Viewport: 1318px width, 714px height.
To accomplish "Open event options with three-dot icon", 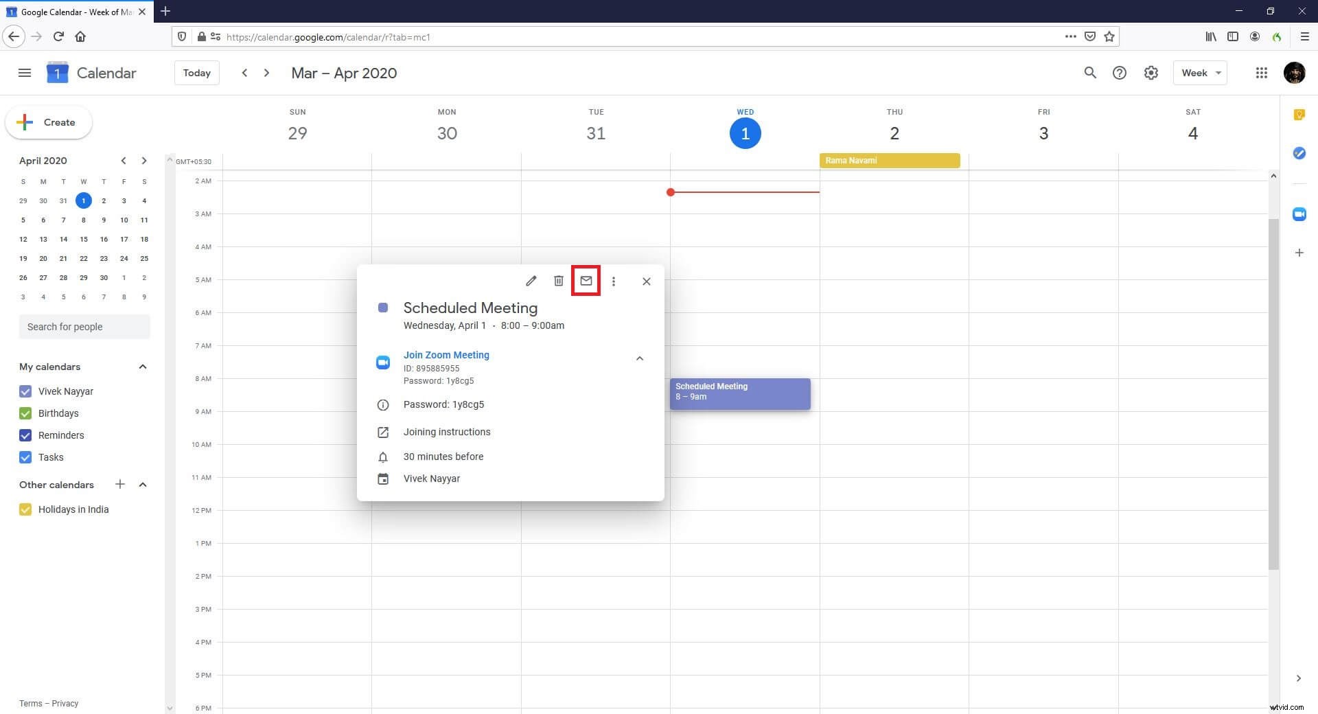I will (x=614, y=281).
